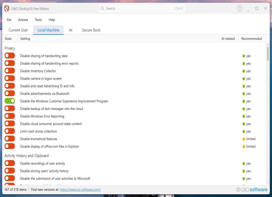Toggle Limit crash dump collection switch
Image resolution: width=272 pixels, height=197 pixels.
(x=10, y=131)
